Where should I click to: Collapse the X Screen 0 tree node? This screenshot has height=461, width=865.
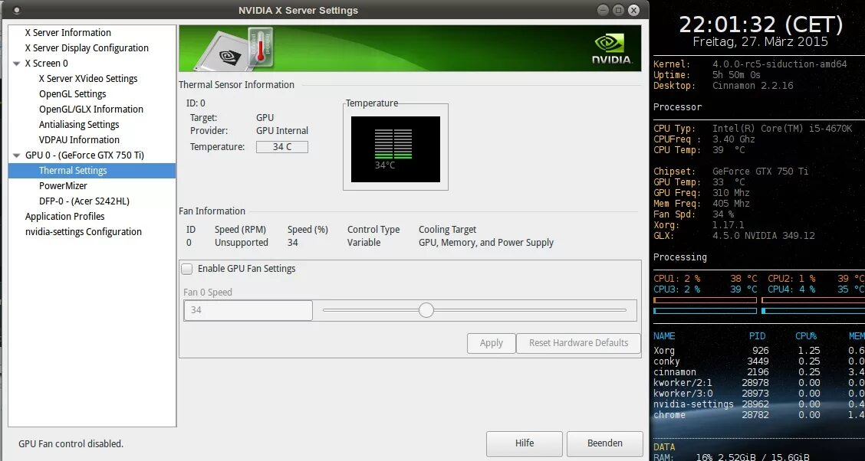(x=17, y=64)
